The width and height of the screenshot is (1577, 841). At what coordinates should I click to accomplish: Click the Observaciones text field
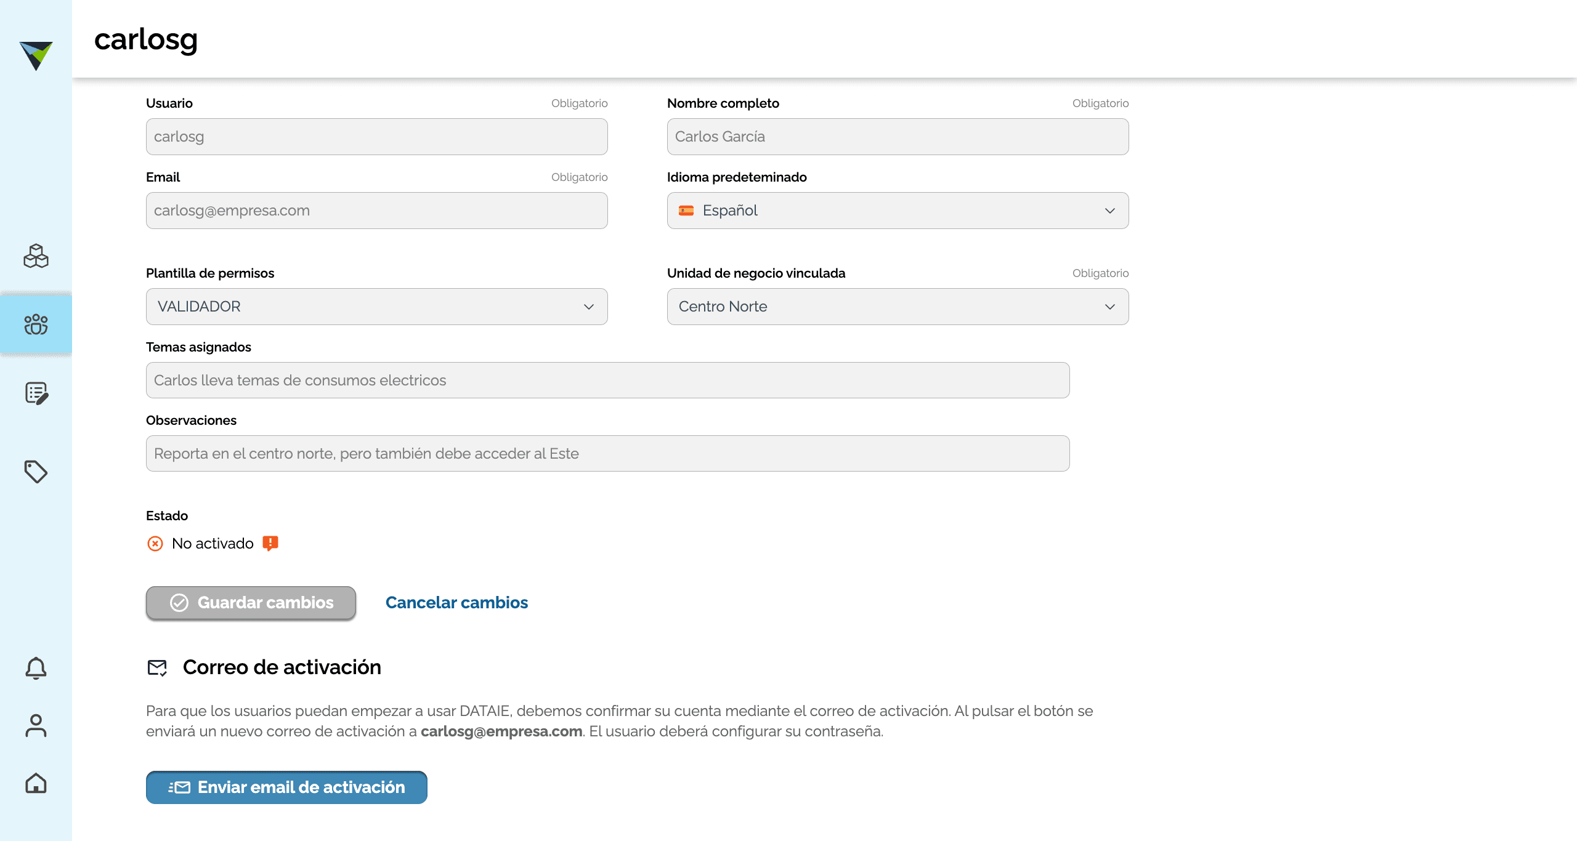coord(607,454)
